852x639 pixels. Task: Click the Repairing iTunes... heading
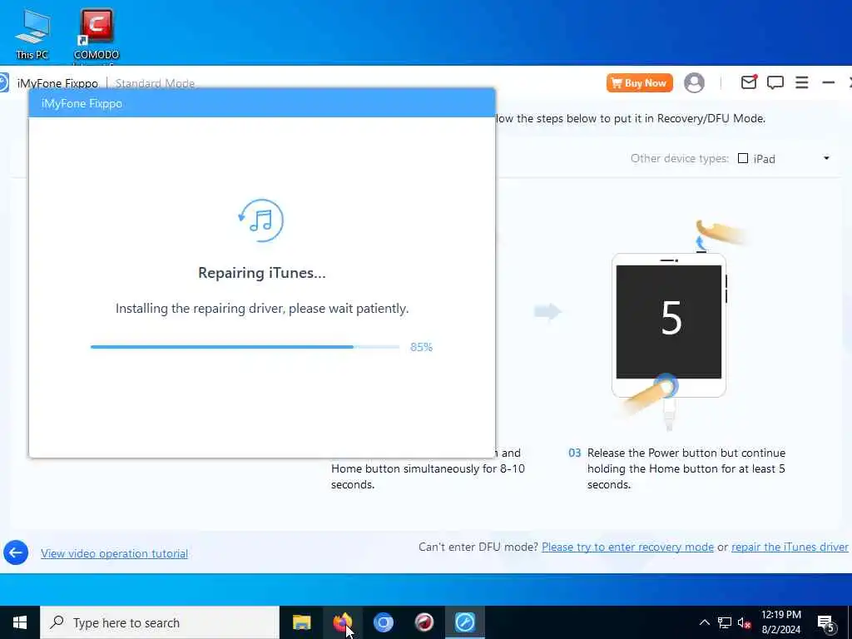pos(262,273)
